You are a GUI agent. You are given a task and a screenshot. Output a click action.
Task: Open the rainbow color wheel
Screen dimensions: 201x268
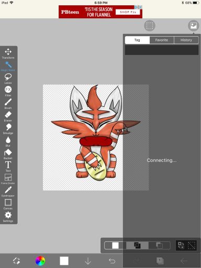40,261
